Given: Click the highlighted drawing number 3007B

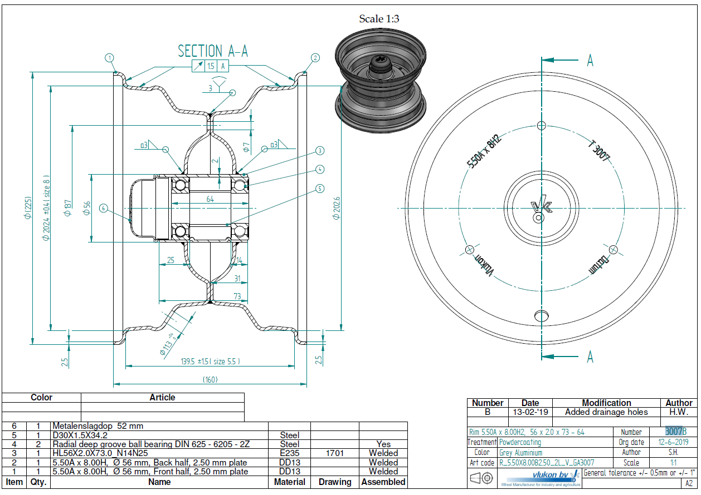Looking at the screenshot, I should (675, 432).
